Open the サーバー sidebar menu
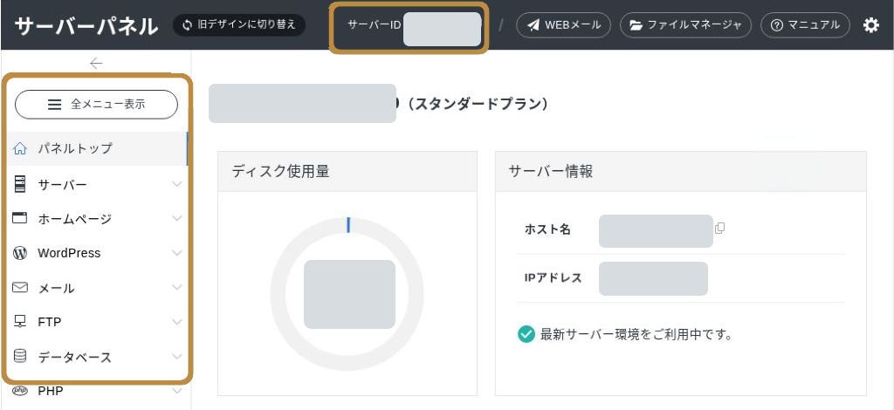 96,185
